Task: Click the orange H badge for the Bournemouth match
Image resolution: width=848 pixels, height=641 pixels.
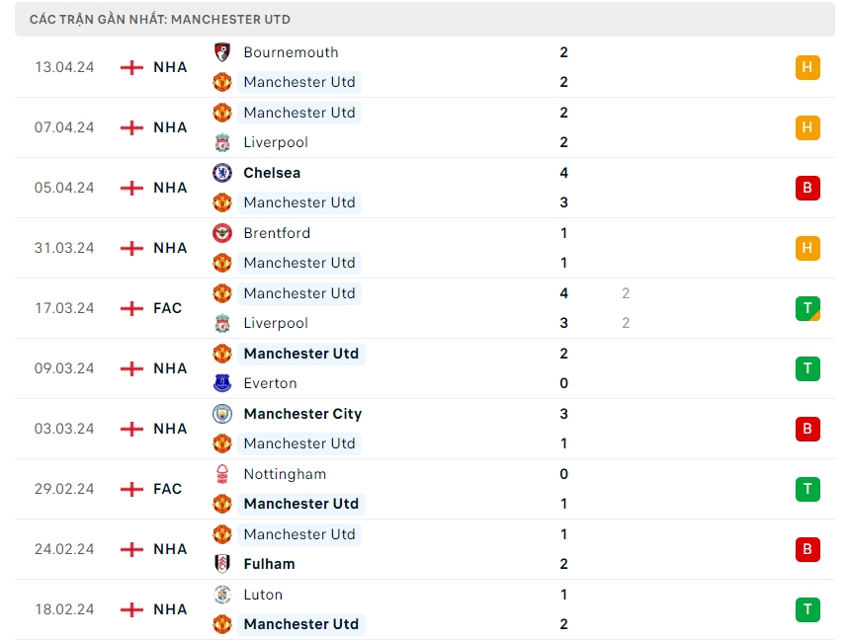Action: tap(807, 67)
